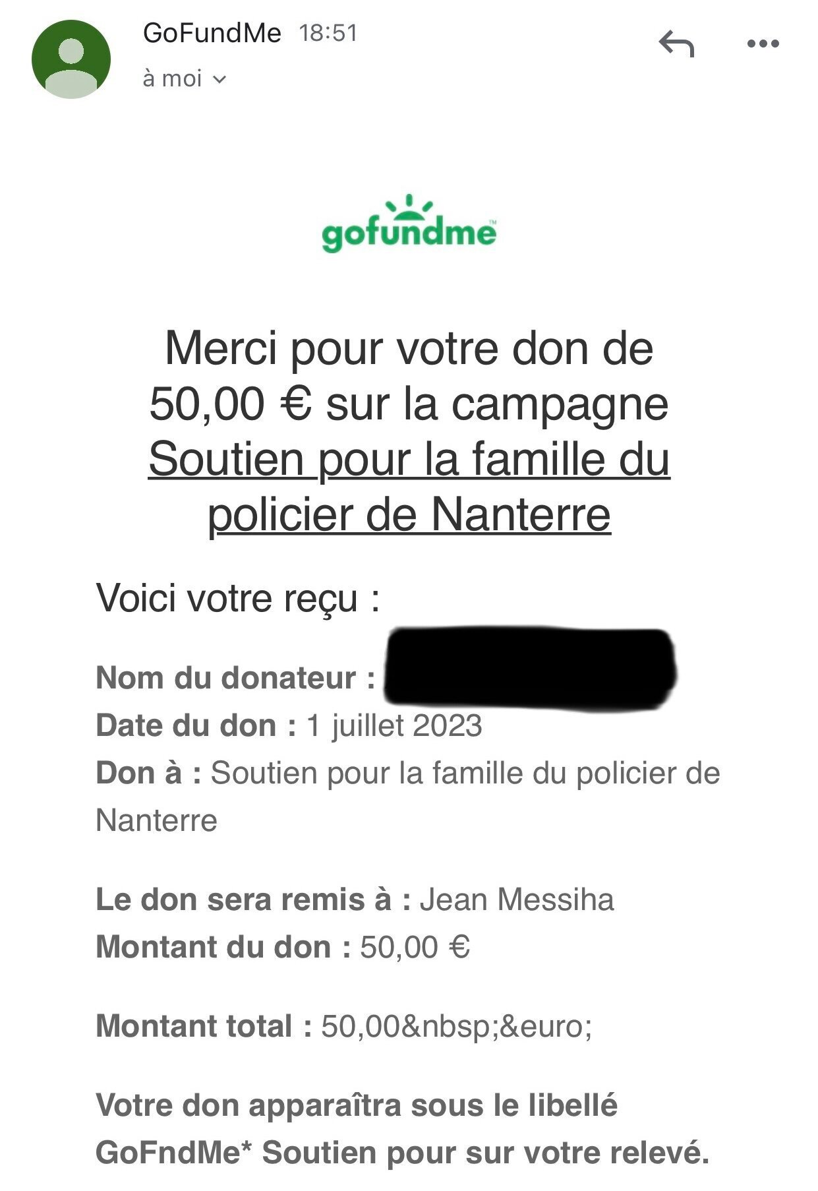Tap the blacked-out donor name area

tap(529, 668)
